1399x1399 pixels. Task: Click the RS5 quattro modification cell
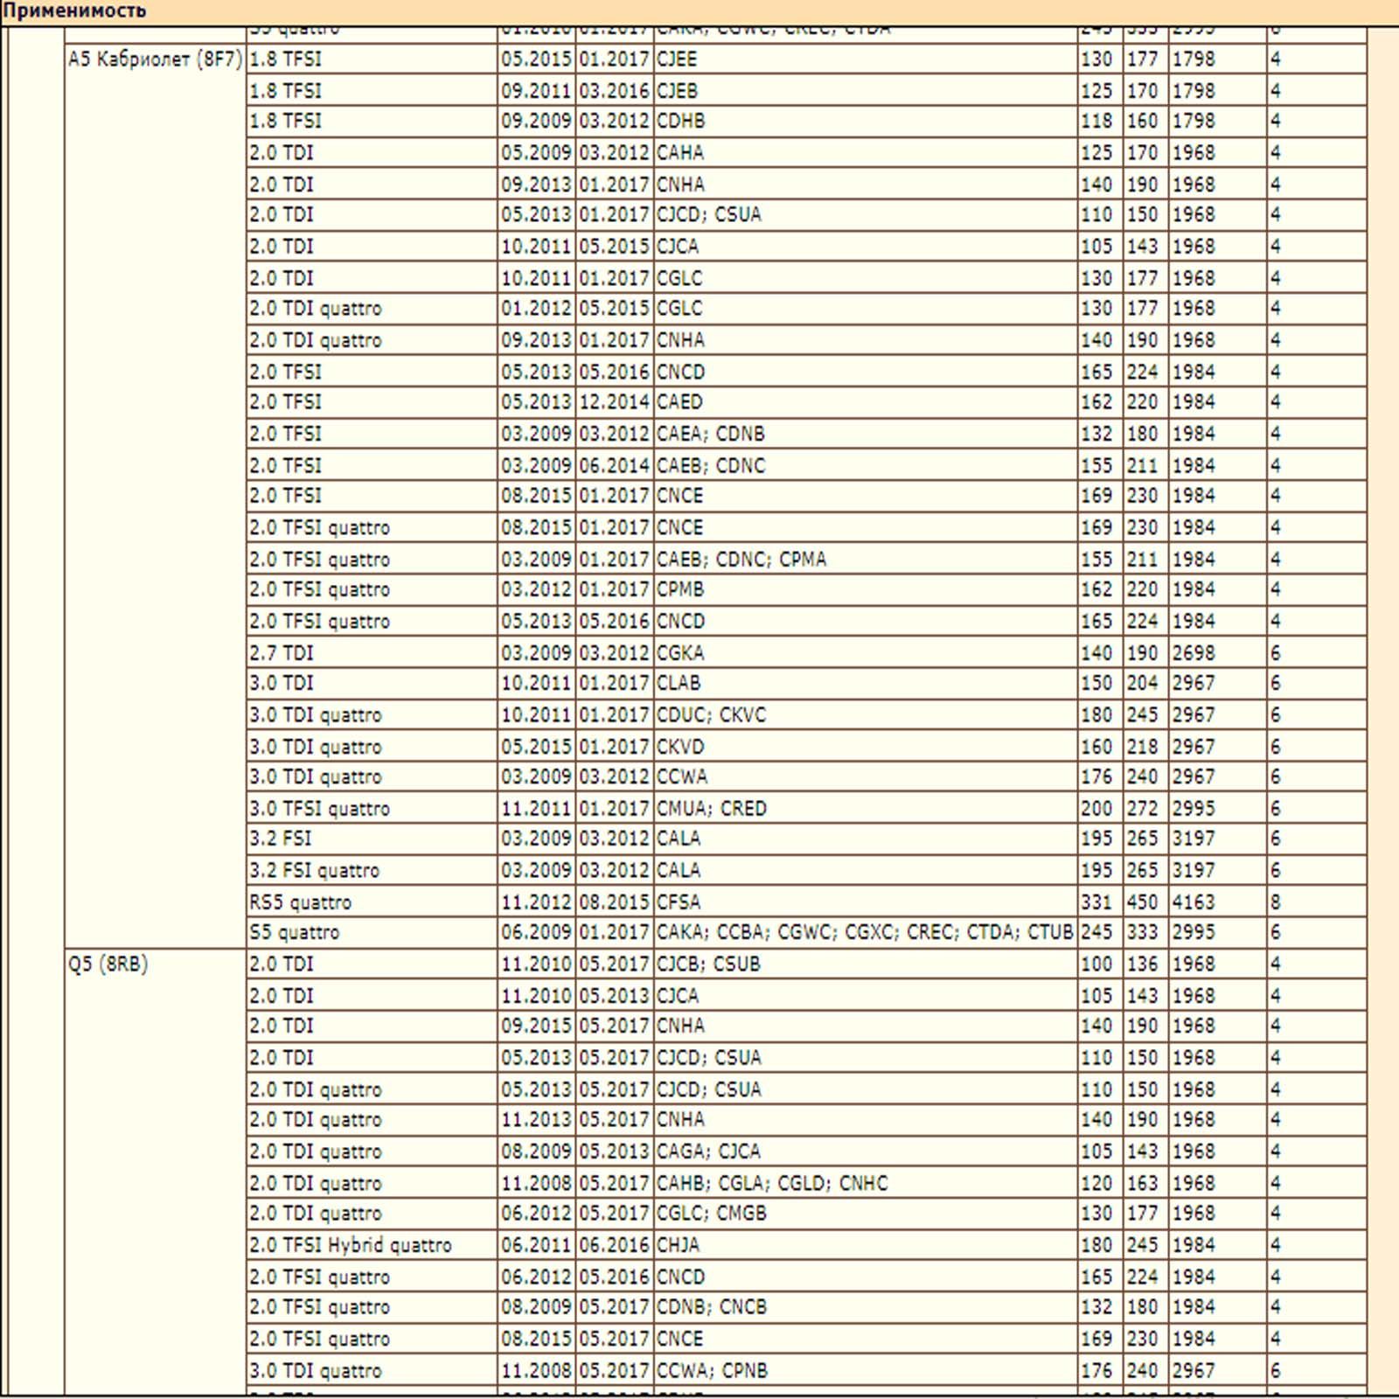(300, 902)
